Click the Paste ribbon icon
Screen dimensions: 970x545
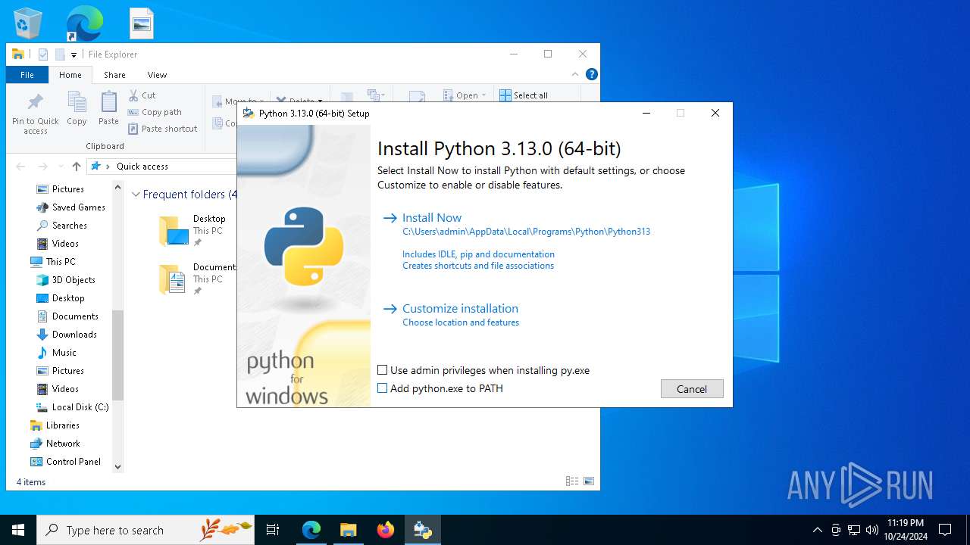point(108,108)
